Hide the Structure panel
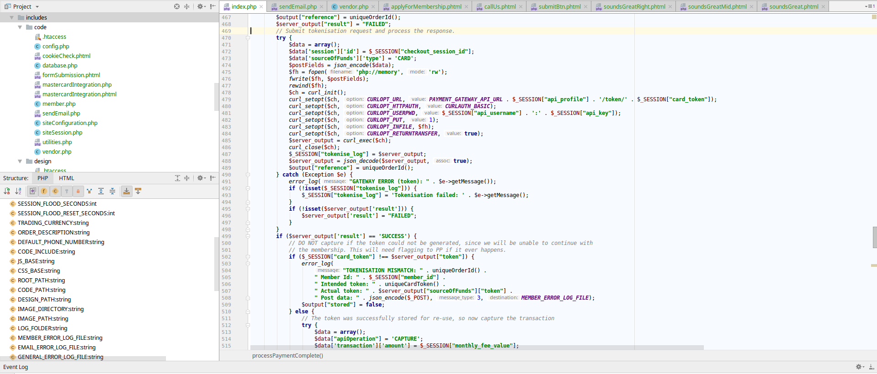The width and height of the screenshot is (877, 374). (x=213, y=178)
